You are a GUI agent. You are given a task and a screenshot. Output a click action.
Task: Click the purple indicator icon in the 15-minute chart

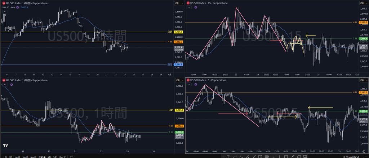point(196,7)
